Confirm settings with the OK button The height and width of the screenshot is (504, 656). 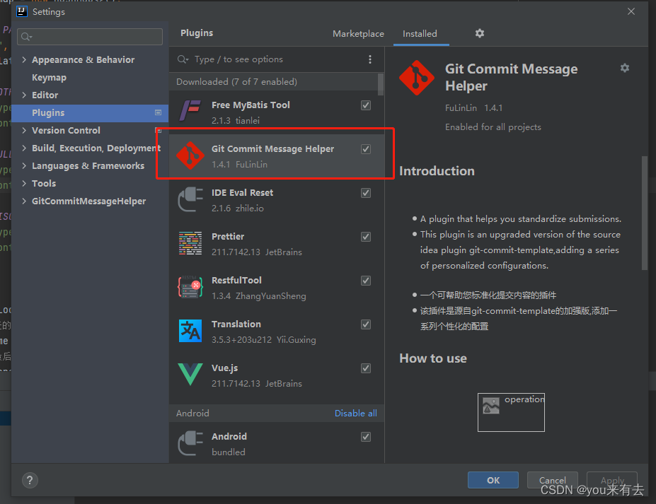(493, 480)
